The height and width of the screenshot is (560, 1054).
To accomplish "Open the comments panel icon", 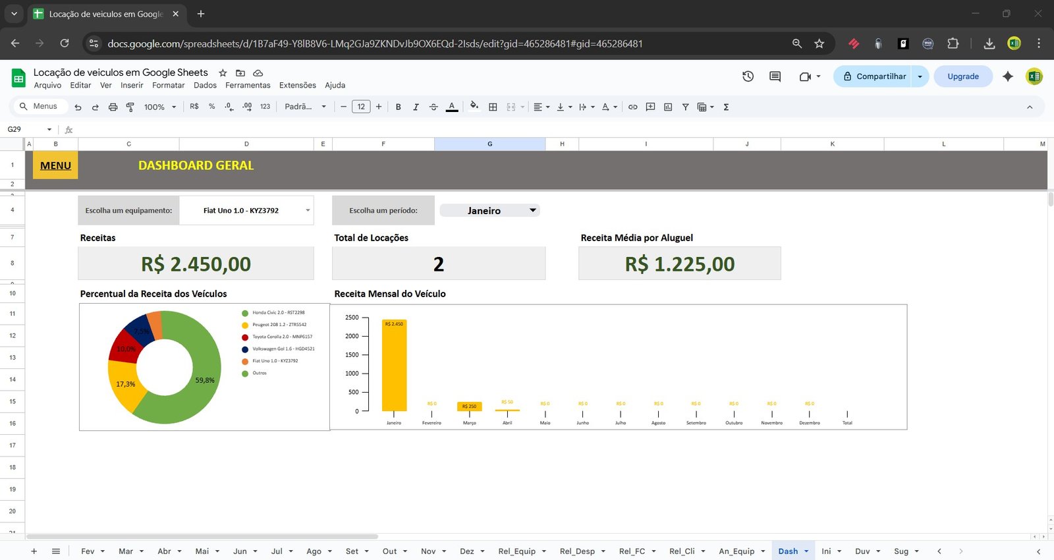I will (x=775, y=76).
